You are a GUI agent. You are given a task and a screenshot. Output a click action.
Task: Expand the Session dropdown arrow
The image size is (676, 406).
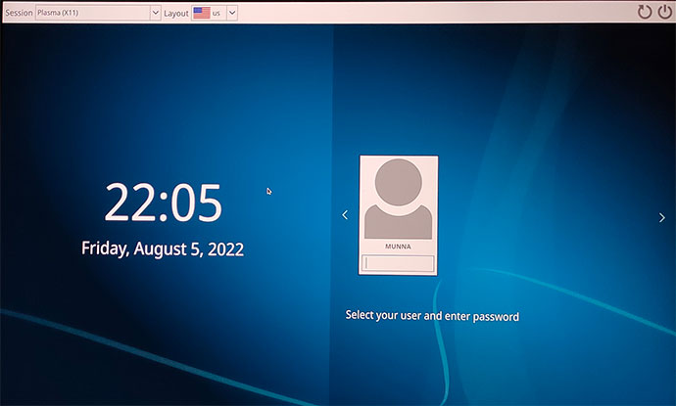click(155, 13)
